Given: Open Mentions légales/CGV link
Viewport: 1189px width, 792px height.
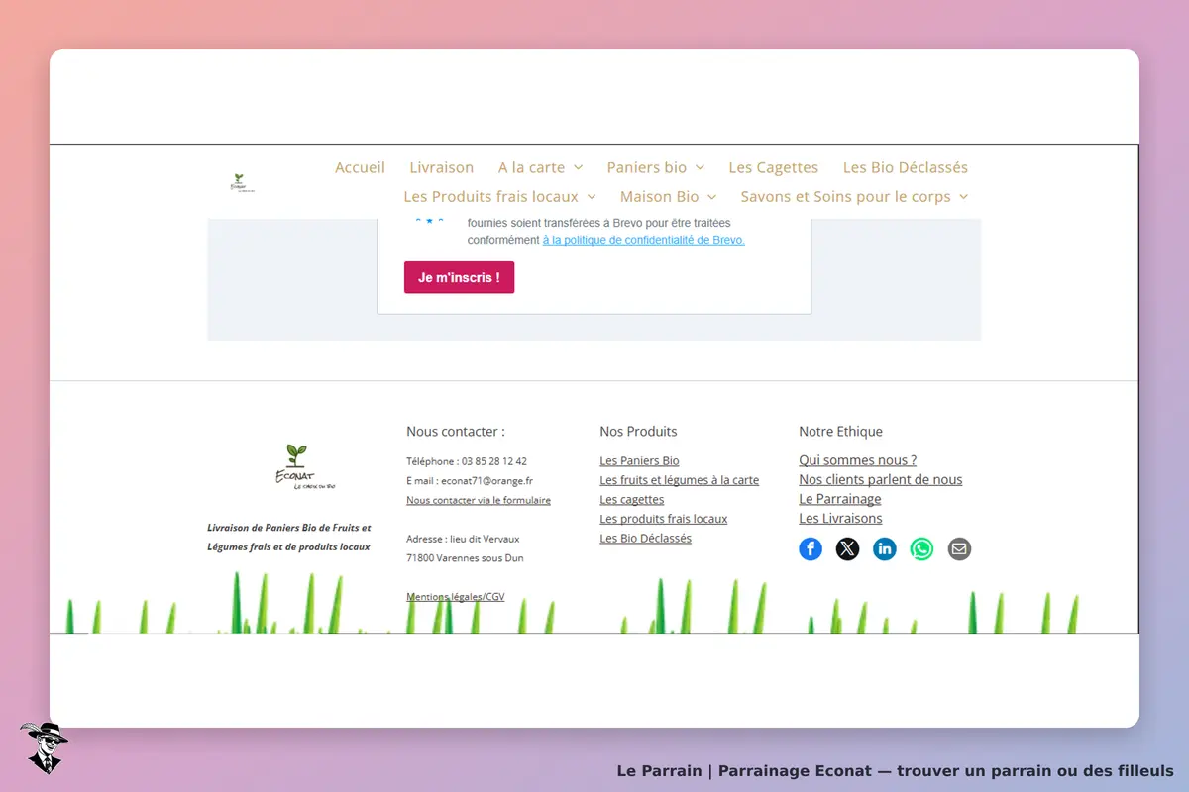Looking at the screenshot, I should pos(456,597).
